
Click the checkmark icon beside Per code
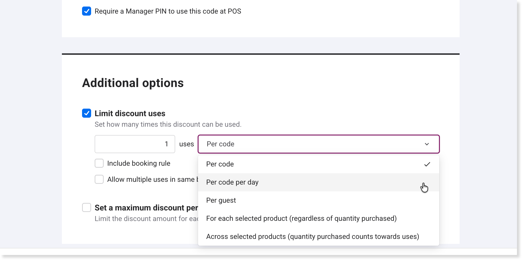[427, 164]
